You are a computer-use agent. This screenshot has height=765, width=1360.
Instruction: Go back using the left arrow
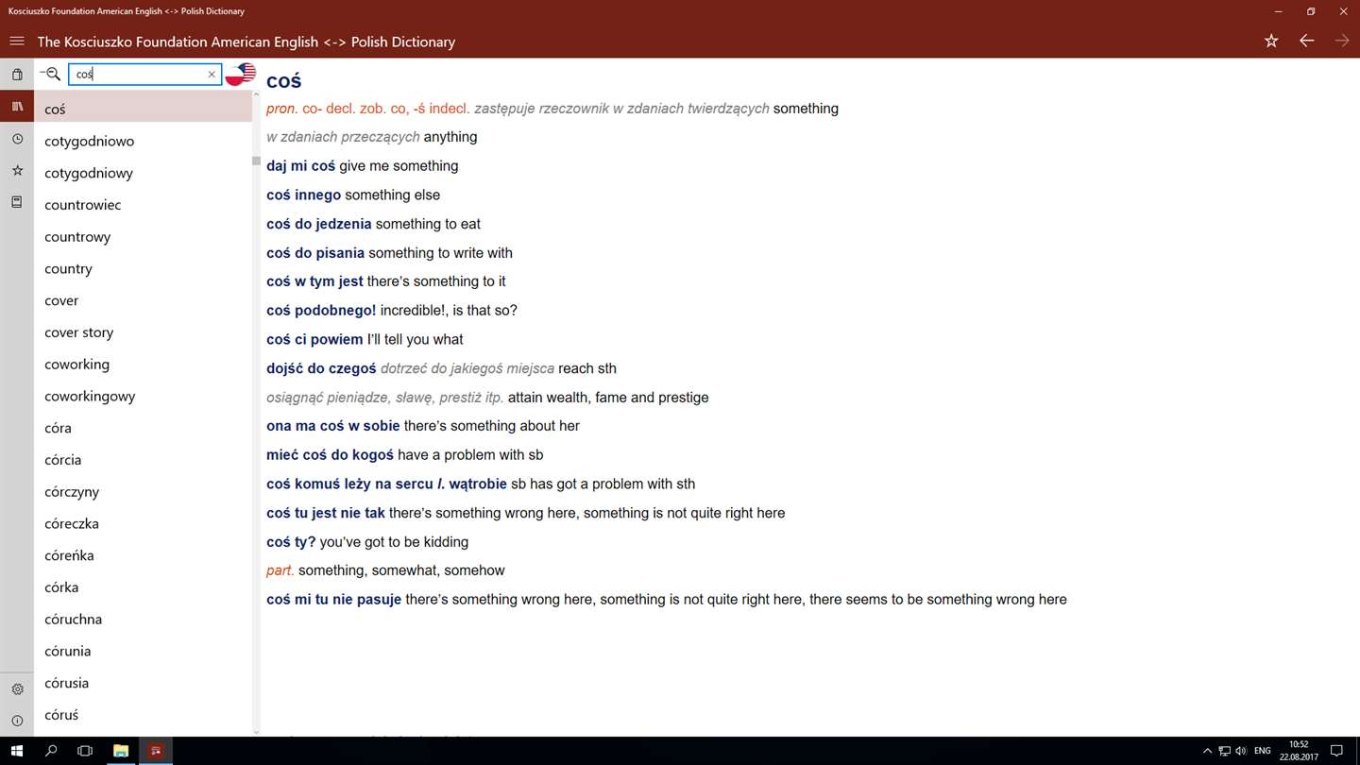1307,41
